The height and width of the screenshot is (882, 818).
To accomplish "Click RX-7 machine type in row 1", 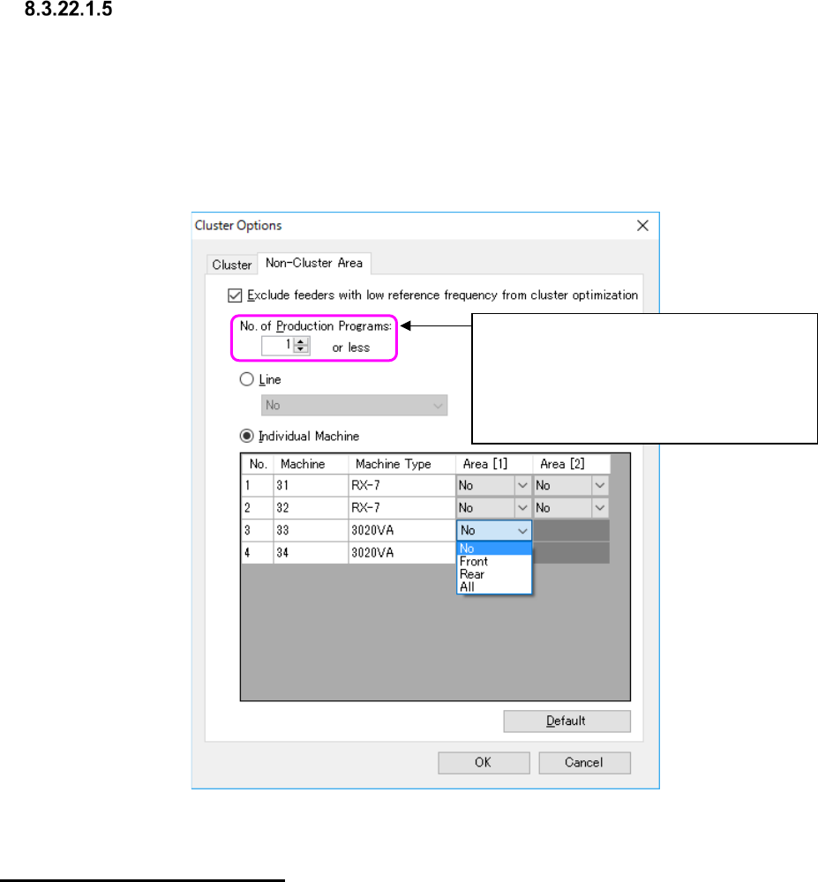I will (x=401, y=485).
